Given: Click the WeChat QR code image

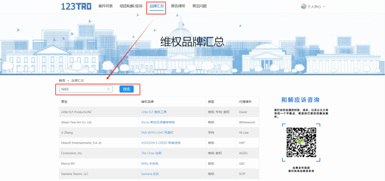Looking at the screenshot, I should 301,142.
